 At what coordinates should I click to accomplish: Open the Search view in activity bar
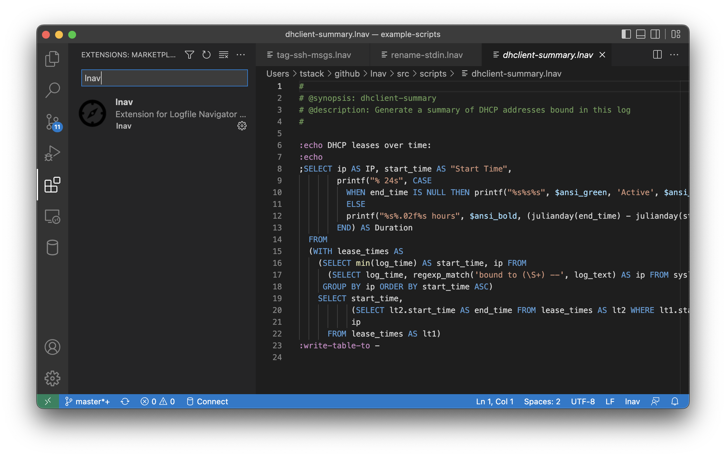[52, 90]
